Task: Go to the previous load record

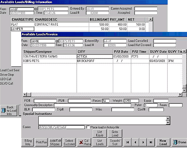Action: pyautogui.click(x=135, y=142)
